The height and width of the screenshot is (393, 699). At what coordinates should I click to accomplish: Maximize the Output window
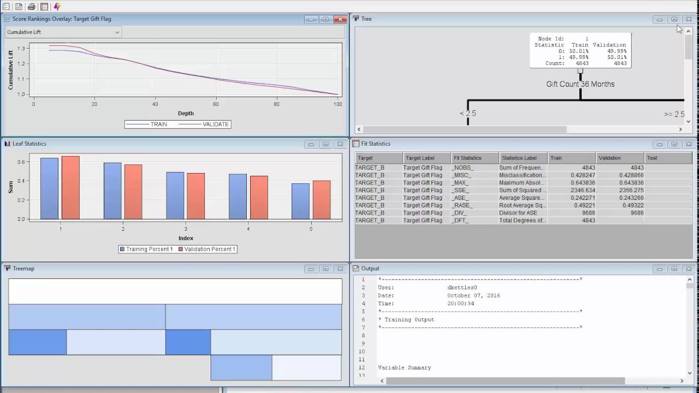pos(674,269)
